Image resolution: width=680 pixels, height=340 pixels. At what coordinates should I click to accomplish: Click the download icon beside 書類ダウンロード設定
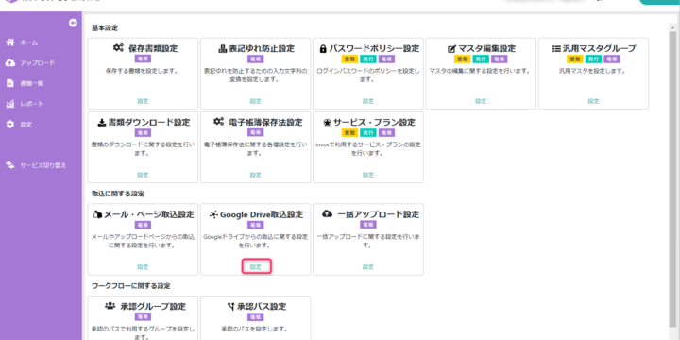[x=101, y=123]
